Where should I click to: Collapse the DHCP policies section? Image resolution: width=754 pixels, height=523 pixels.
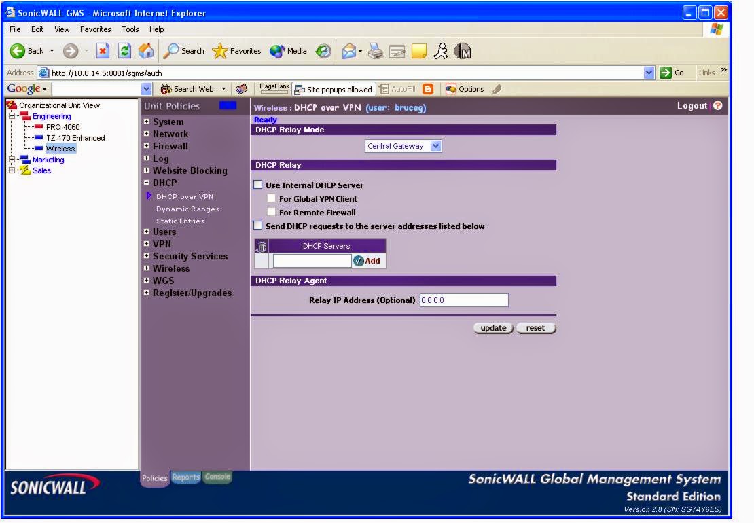146,182
